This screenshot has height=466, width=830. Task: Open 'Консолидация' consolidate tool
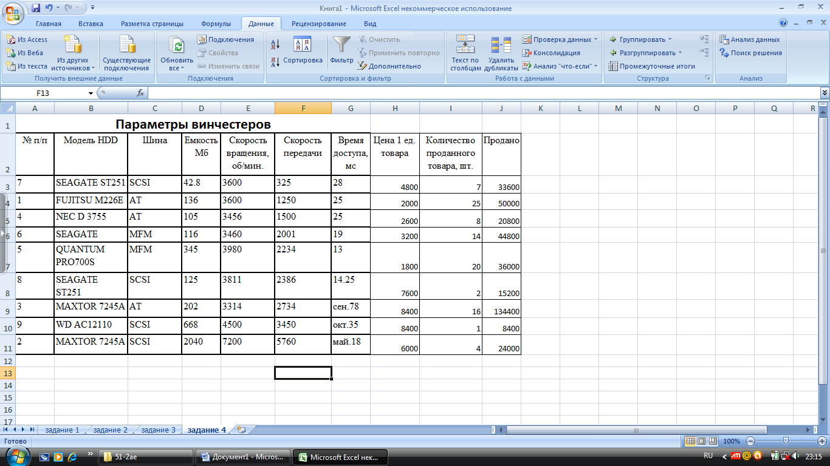[551, 53]
